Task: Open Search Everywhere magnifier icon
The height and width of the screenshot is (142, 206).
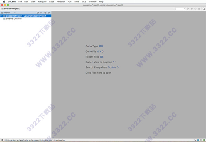Action: point(204,9)
